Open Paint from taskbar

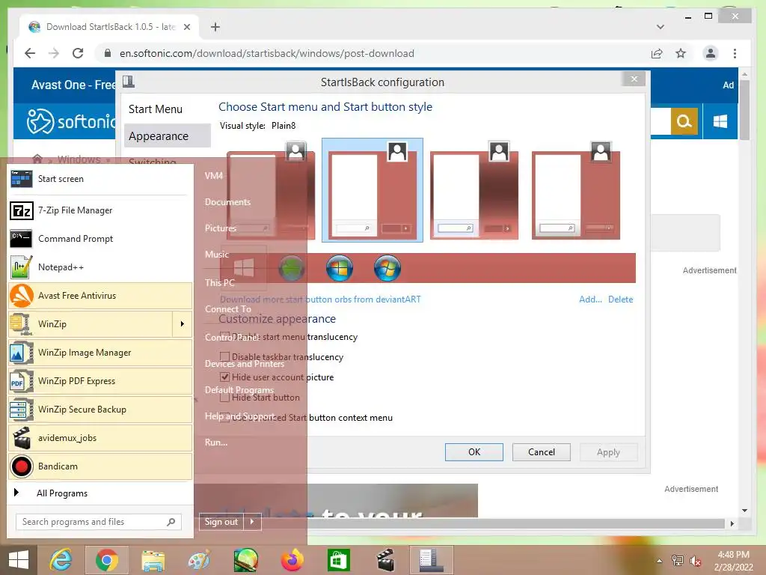(x=199, y=560)
